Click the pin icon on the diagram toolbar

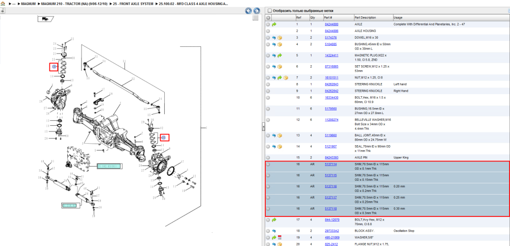[2, 11]
